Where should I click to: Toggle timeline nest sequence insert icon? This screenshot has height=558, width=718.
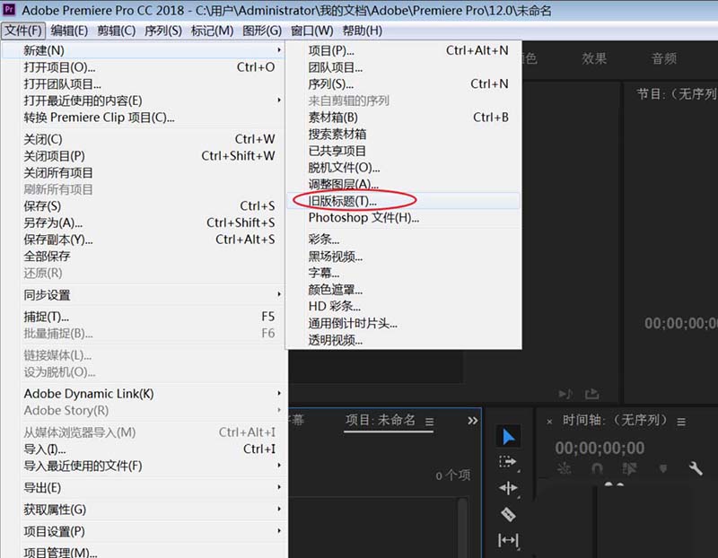point(564,468)
